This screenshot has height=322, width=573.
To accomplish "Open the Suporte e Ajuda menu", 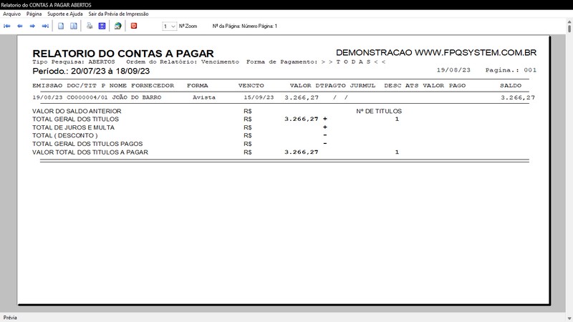I will 65,14.
